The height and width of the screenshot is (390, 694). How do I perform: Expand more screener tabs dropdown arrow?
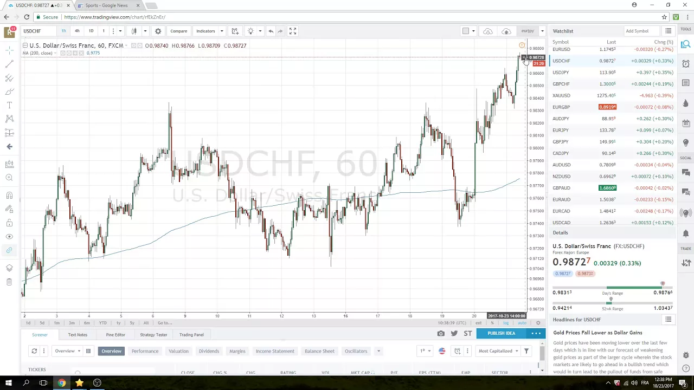coord(378,351)
